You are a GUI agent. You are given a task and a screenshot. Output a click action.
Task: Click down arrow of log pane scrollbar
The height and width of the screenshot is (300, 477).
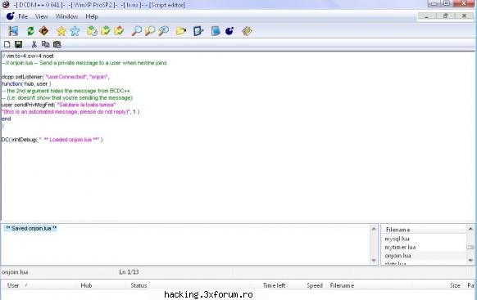[x=374, y=261]
